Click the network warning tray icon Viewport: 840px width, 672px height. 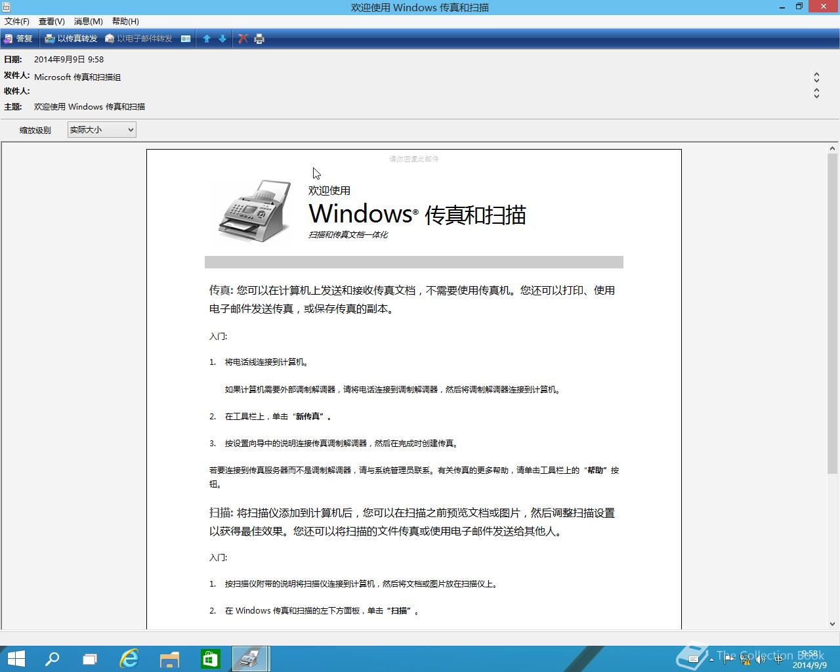[x=745, y=660]
